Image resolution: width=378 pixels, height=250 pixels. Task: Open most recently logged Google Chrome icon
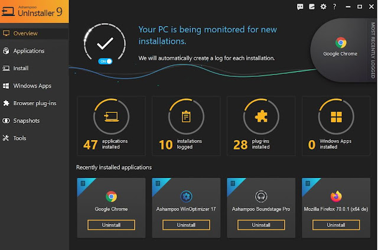click(x=341, y=43)
